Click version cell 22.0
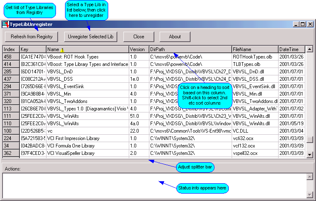 click(x=139, y=131)
